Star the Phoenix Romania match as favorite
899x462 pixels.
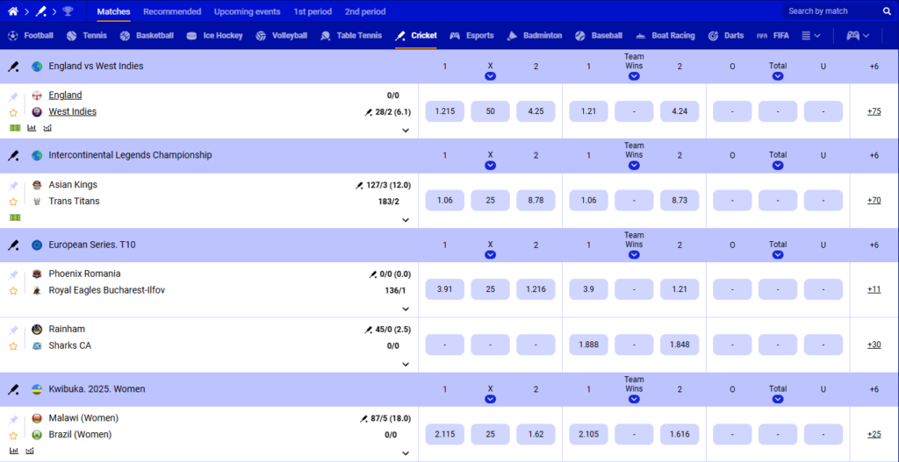point(14,291)
